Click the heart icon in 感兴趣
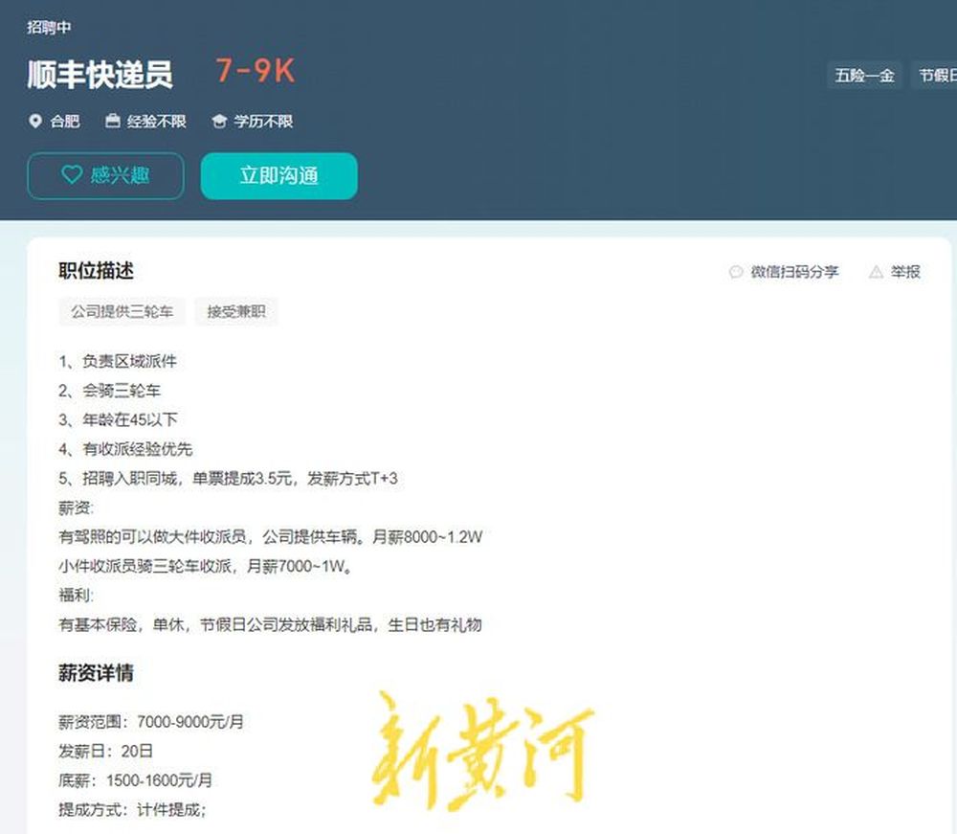This screenshot has width=957, height=834. tap(72, 175)
